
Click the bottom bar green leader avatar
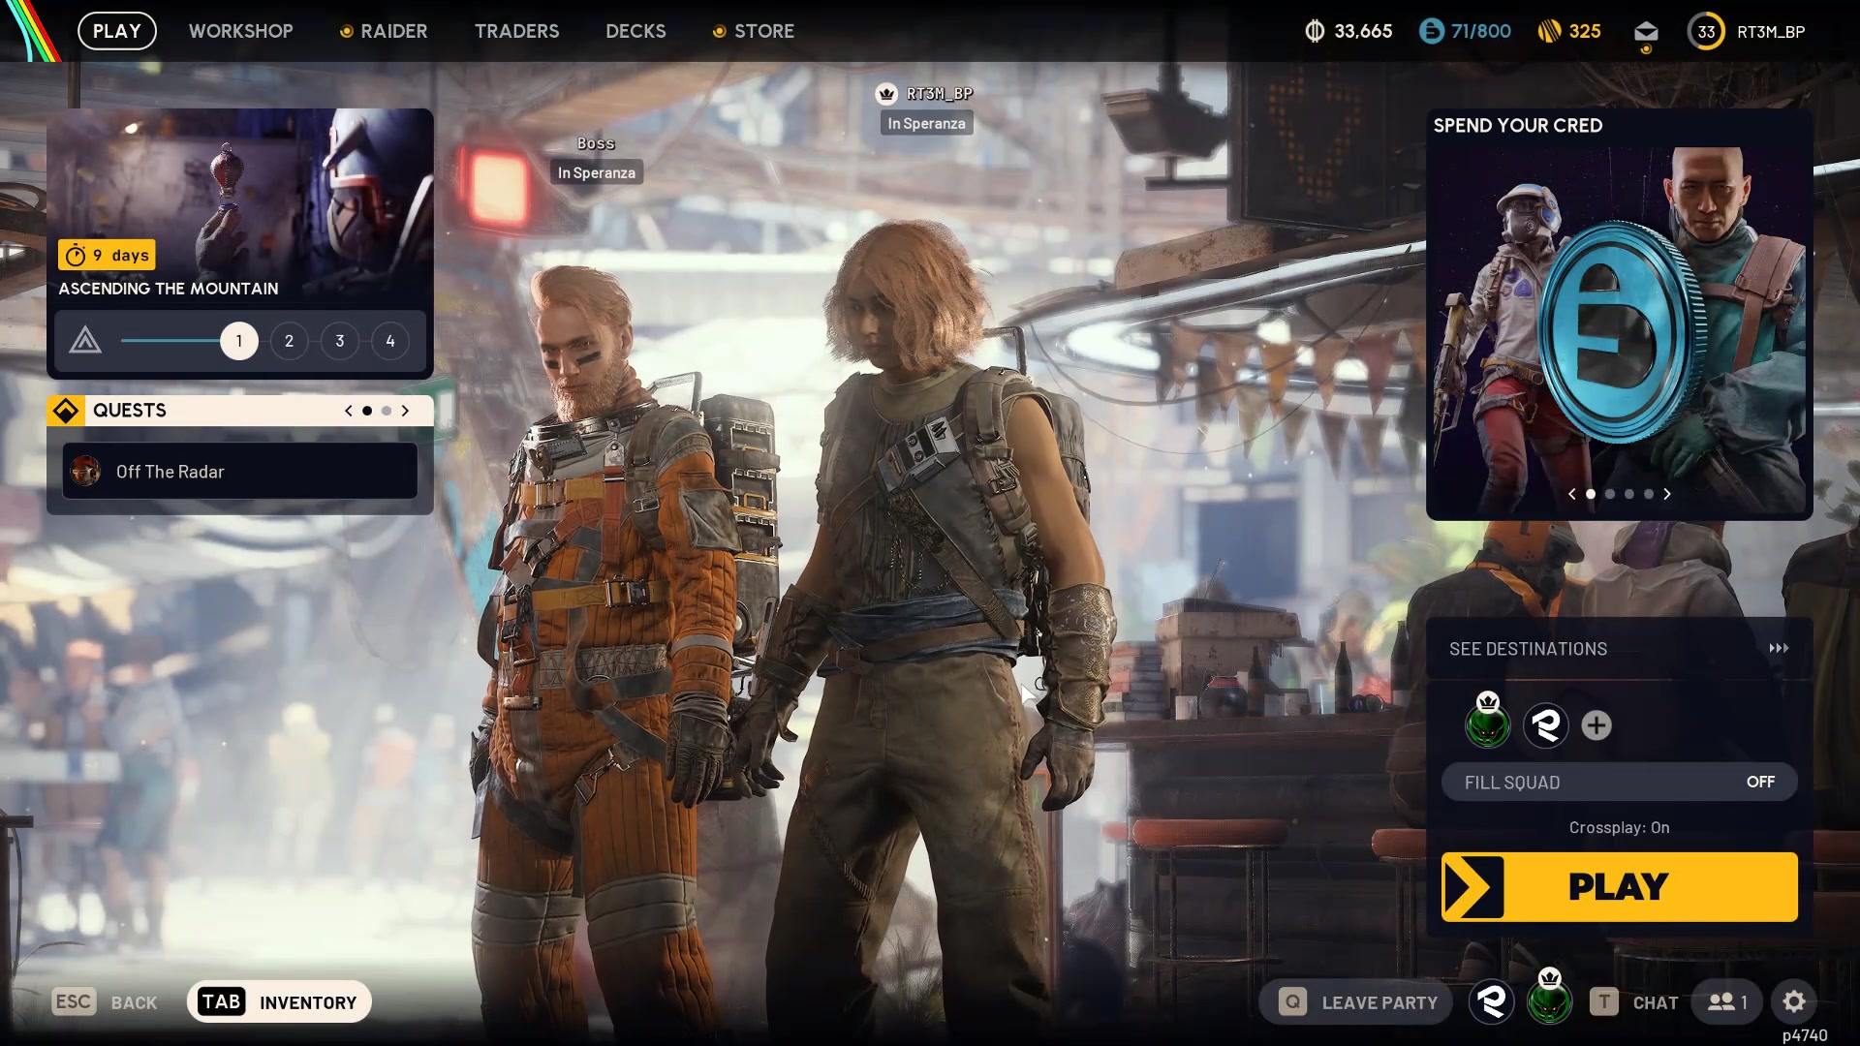[1549, 1001]
